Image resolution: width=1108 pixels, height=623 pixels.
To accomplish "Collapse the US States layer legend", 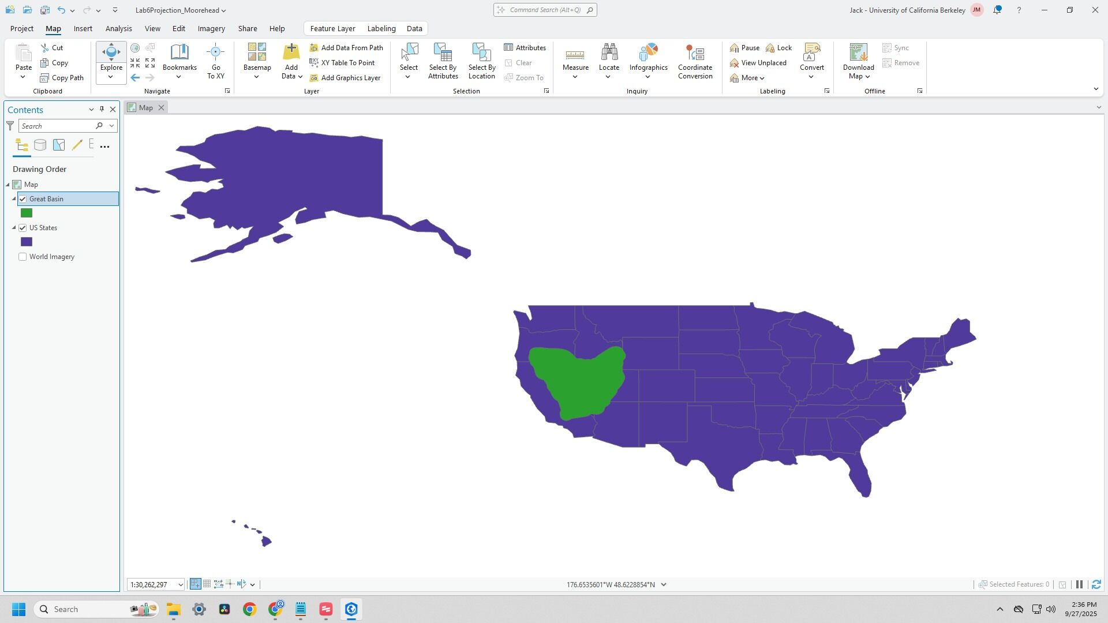I will point(14,228).
